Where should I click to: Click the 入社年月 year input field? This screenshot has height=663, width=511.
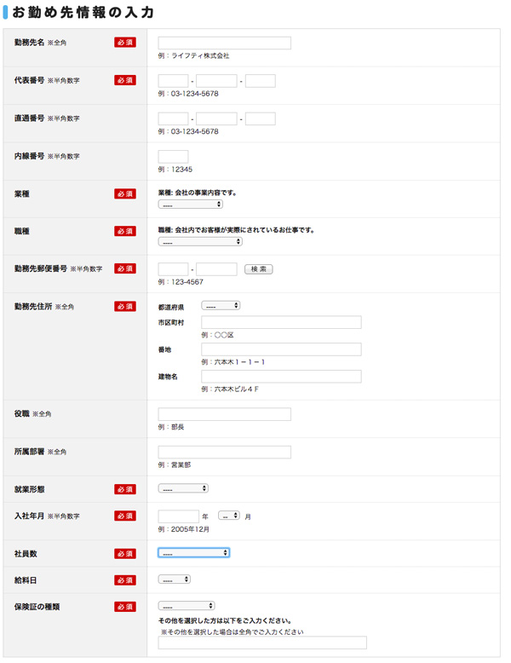(x=178, y=516)
